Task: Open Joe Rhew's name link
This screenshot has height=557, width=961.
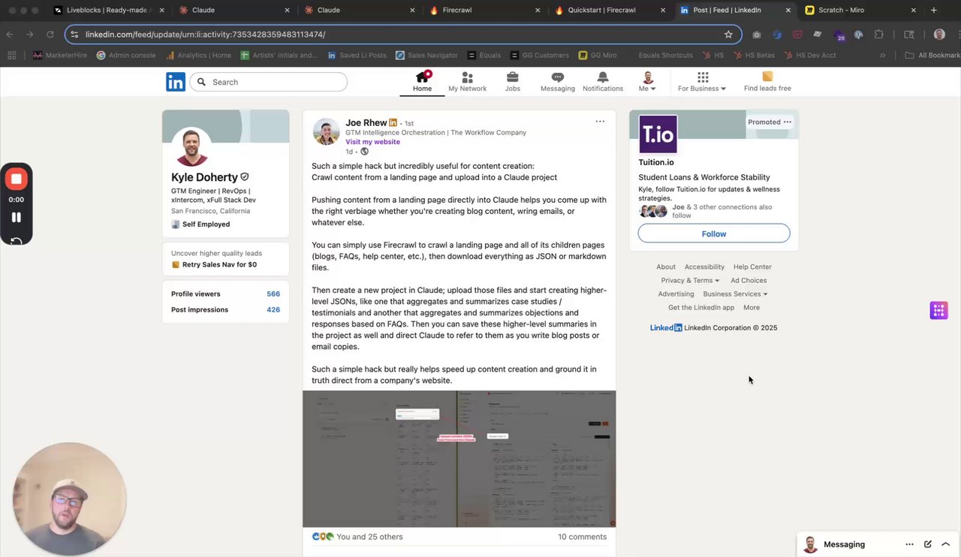Action: pos(366,122)
